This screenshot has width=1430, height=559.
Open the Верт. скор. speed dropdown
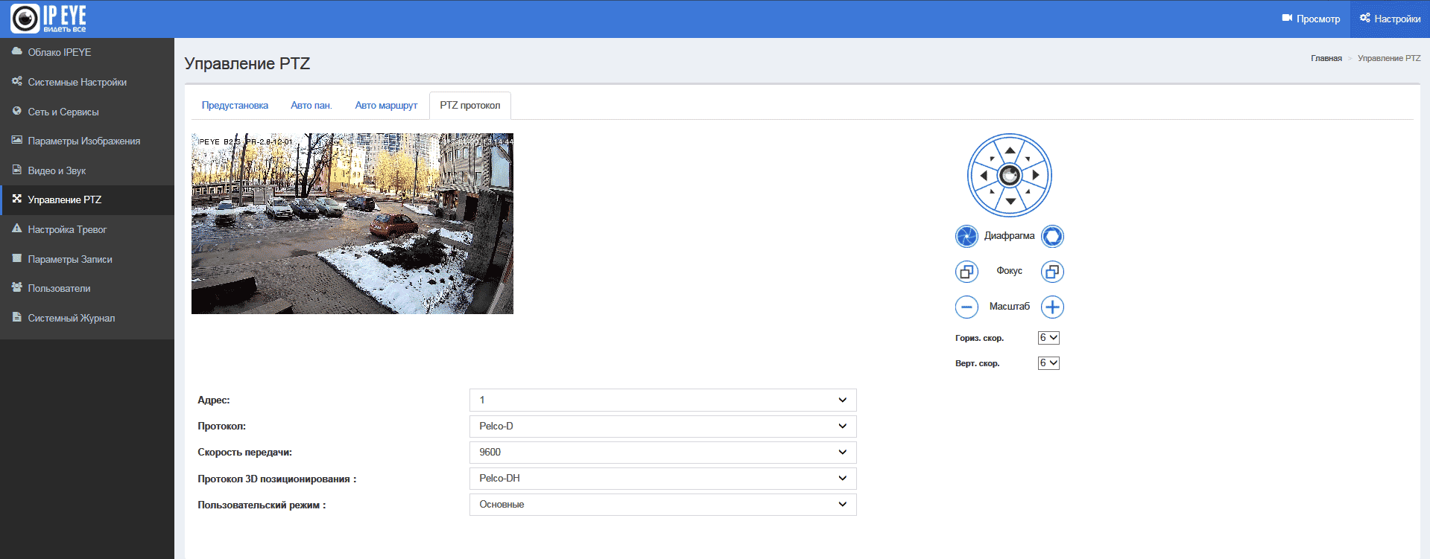pyautogui.click(x=1048, y=363)
